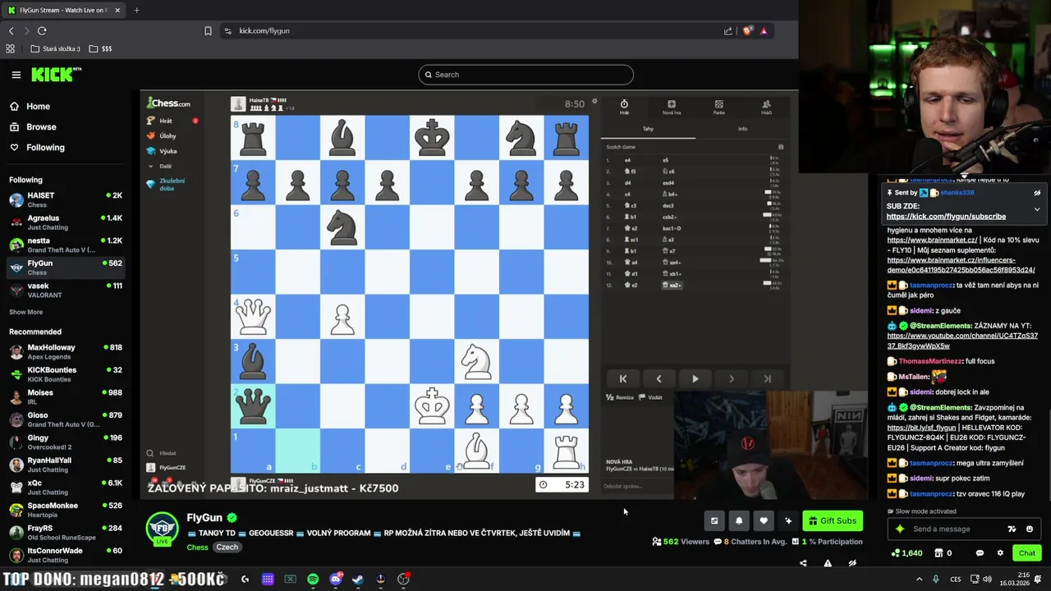Click the 1,640 channel points
This screenshot has width=1051, height=591.
pos(906,553)
